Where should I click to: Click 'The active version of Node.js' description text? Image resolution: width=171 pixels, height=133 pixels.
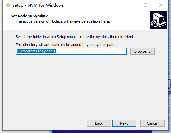coord(63,21)
